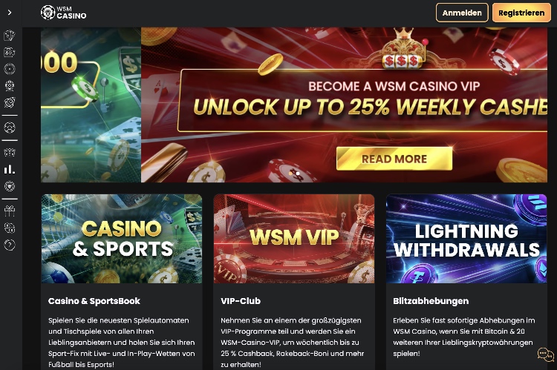This screenshot has width=557, height=370.
Task: Open the Casino & Sports card image
Action: pyautogui.click(x=122, y=239)
